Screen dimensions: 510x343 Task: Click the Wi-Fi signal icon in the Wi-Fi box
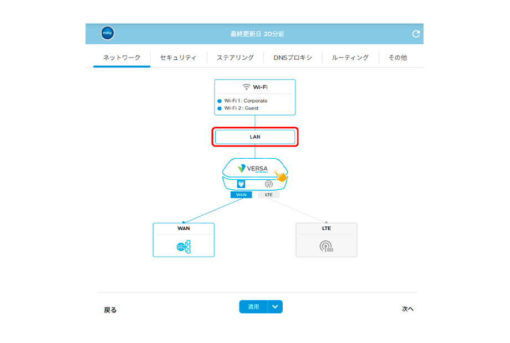pyautogui.click(x=246, y=87)
